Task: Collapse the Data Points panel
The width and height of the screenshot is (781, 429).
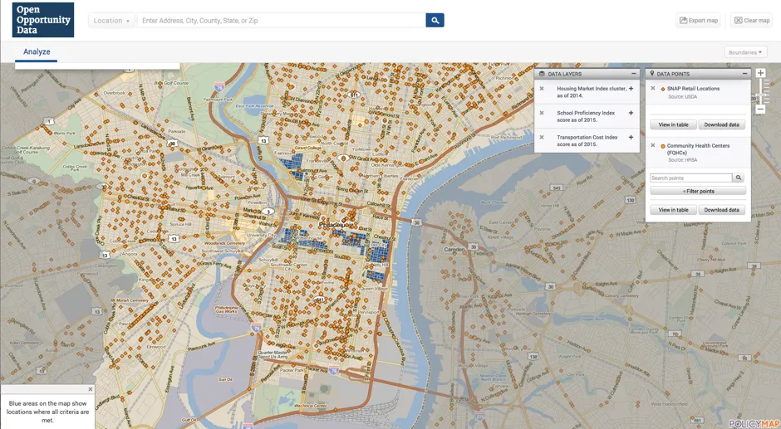Action: click(x=744, y=74)
